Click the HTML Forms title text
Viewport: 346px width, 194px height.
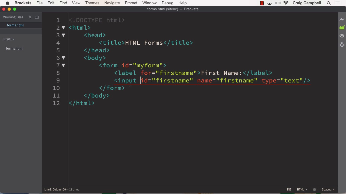pyautogui.click(x=144, y=43)
